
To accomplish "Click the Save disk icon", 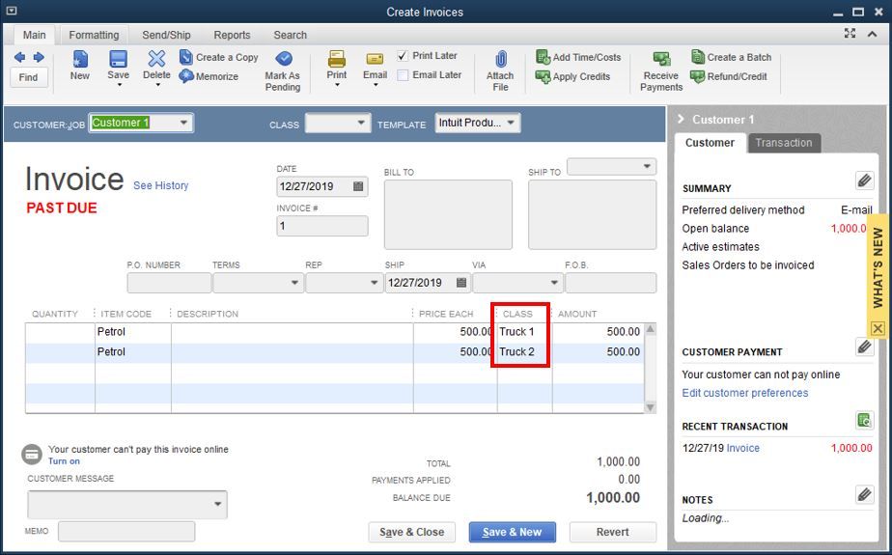I will [x=119, y=59].
